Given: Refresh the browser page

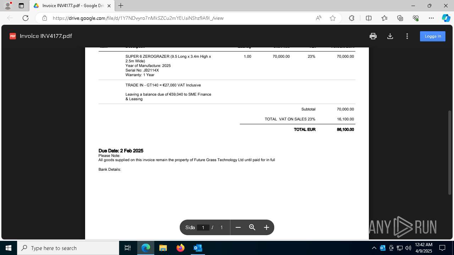Looking at the screenshot, I should click(x=26, y=18).
